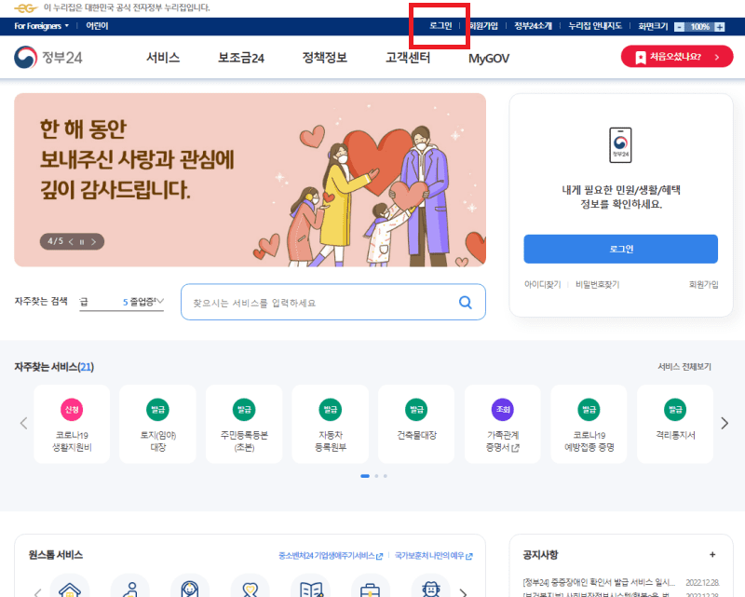Open the 건축물대장 service card
The image size is (745, 597).
click(x=416, y=424)
